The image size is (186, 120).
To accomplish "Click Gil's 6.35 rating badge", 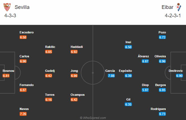I will click(x=128, y=104).
